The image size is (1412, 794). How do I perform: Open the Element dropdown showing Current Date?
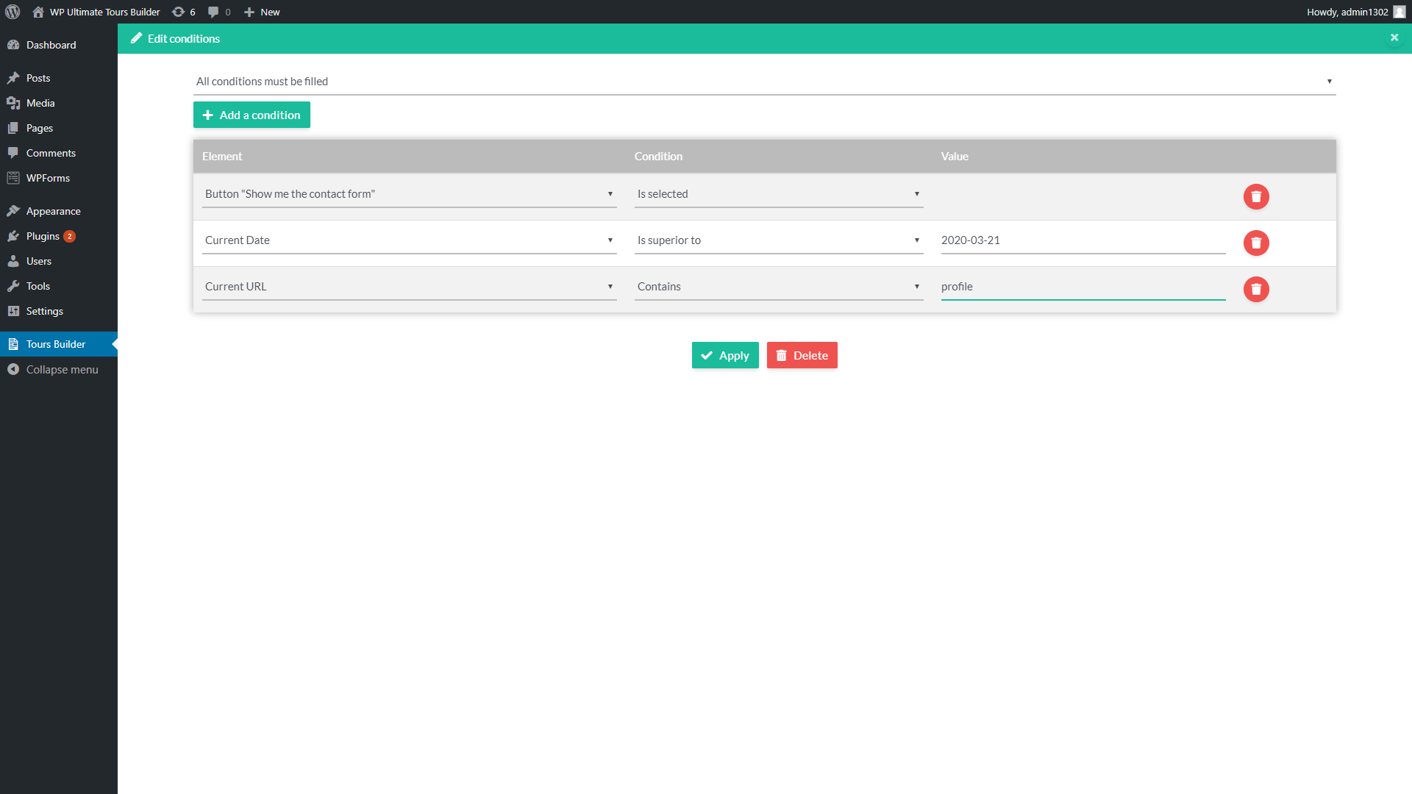point(409,240)
